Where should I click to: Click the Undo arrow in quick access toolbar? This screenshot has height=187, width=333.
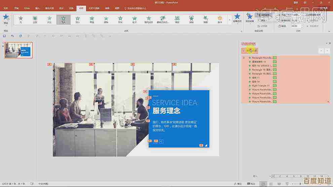[12, 36]
